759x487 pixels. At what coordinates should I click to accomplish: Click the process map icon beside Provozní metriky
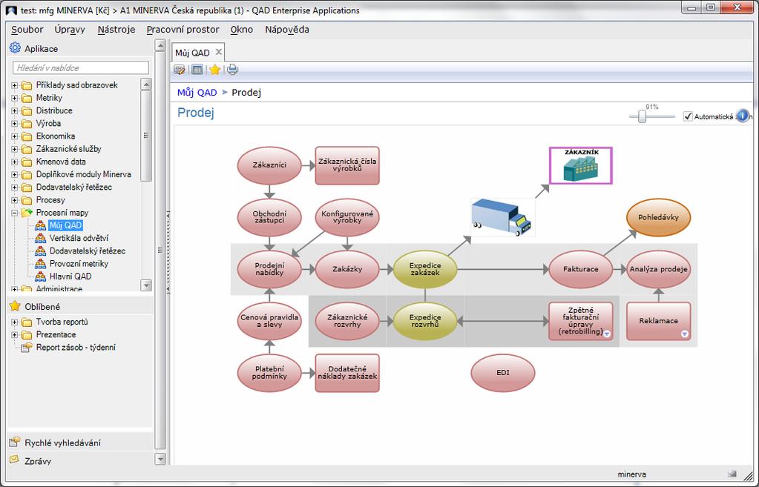pyautogui.click(x=41, y=264)
